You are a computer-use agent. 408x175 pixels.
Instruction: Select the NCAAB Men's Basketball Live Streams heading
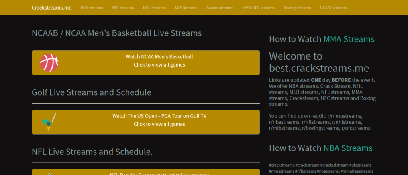tap(117, 33)
